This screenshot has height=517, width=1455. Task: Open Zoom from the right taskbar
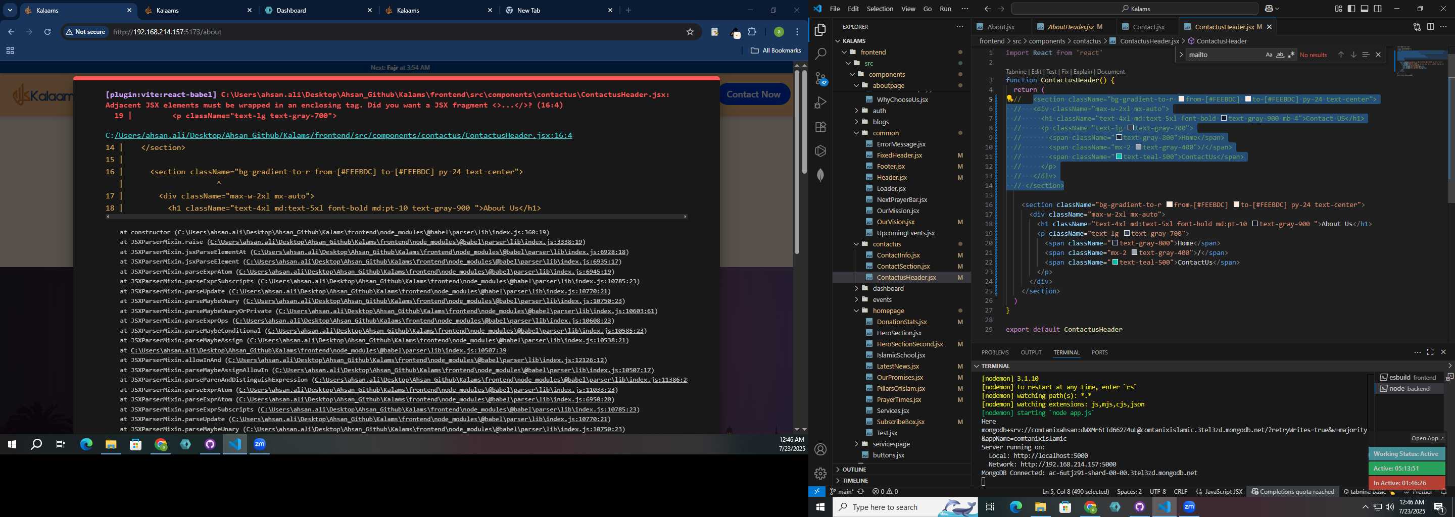click(1190, 507)
